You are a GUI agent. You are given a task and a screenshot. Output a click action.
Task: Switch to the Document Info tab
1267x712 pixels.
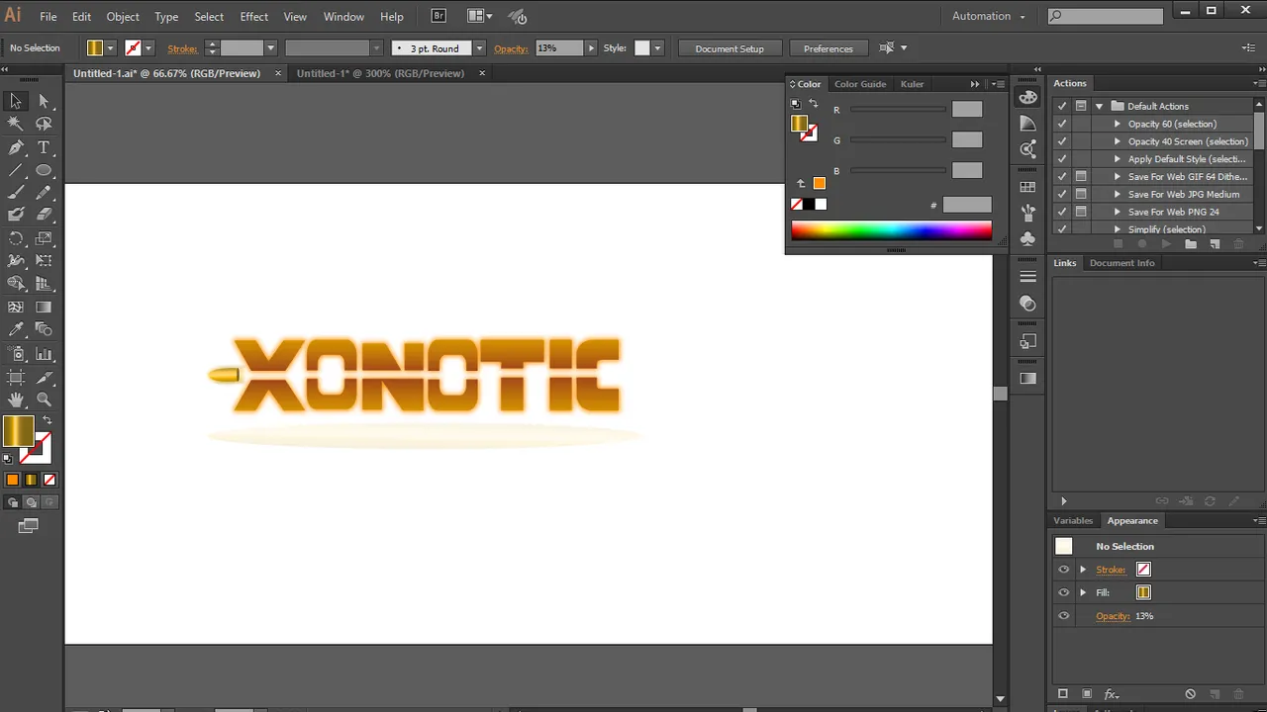(1121, 263)
